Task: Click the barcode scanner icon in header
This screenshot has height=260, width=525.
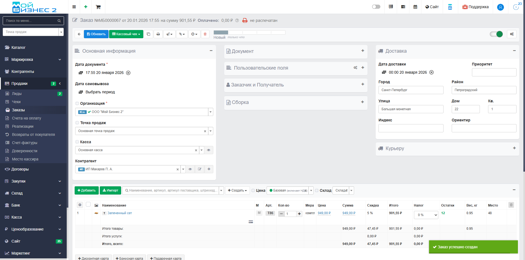Action: pyautogui.click(x=391, y=7)
